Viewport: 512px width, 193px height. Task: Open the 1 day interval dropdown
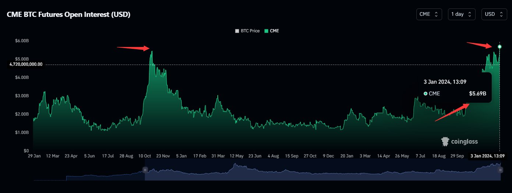[x=462, y=14]
